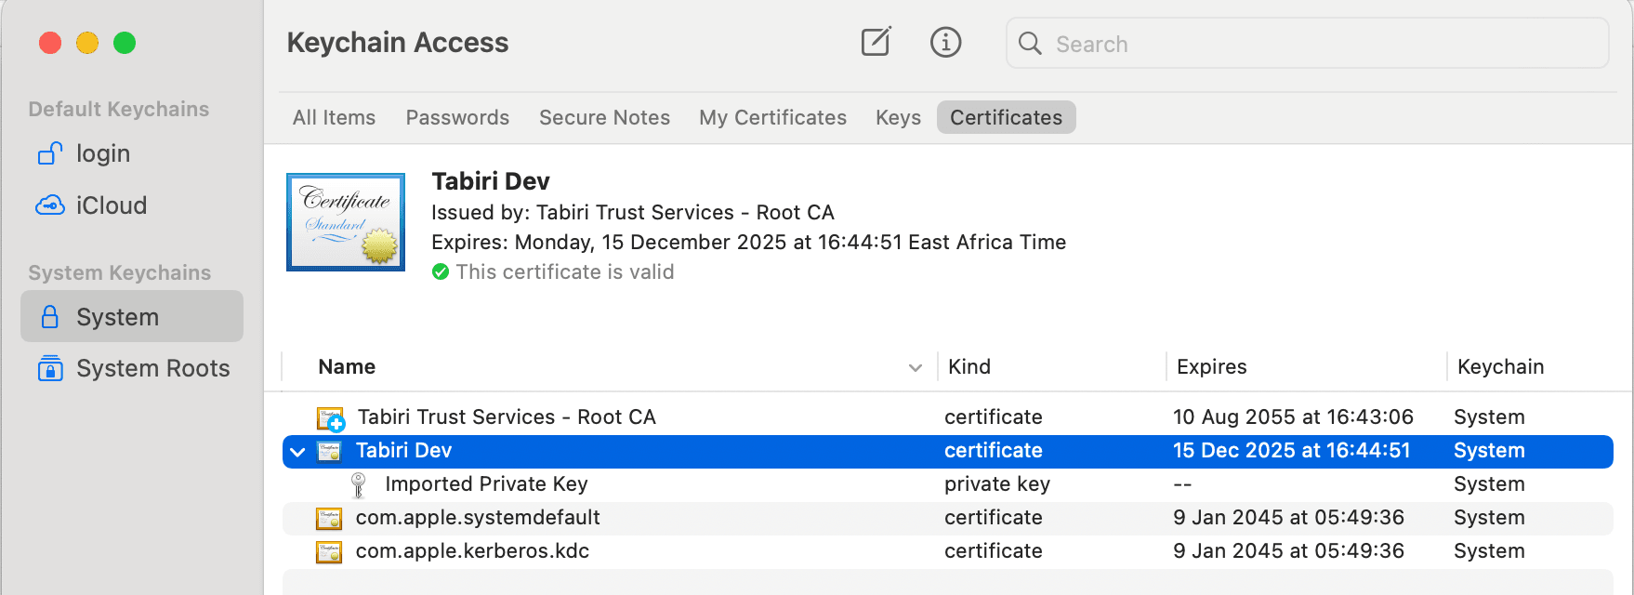Open the Name column sort chevron

[x=915, y=367]
